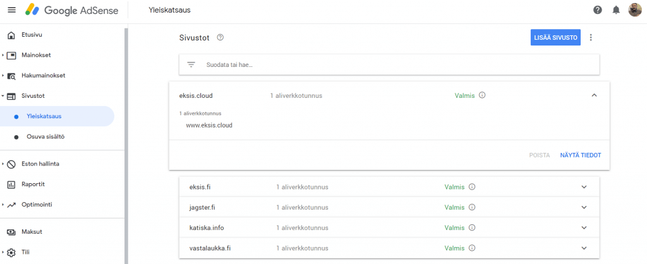Click Näytä tiedot for eksis.cloud
Viewport: 647px width, 264px height.
point(580,155)
